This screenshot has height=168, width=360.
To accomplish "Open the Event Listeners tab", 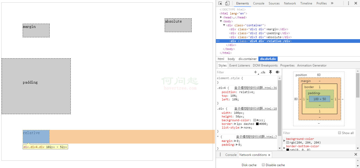I will tap(240, 65).
